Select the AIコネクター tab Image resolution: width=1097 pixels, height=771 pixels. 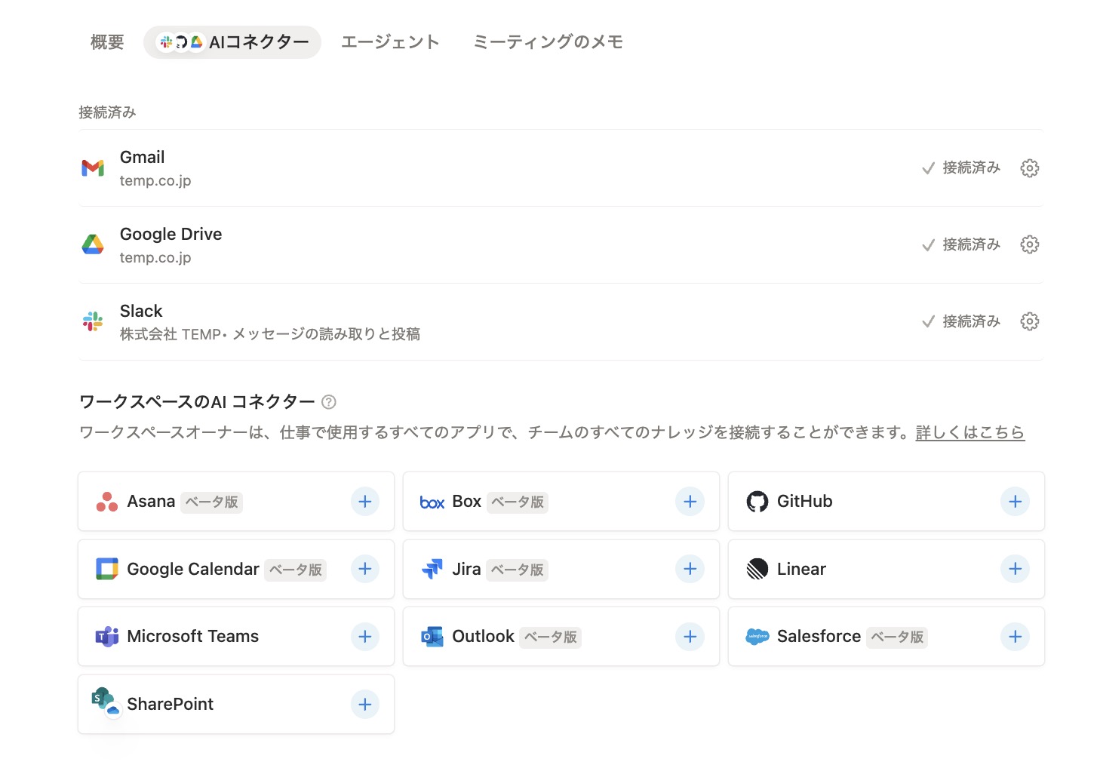(x=232, y=42)
